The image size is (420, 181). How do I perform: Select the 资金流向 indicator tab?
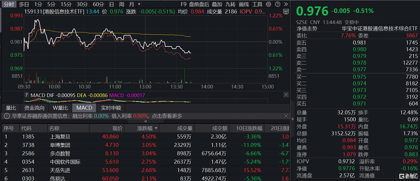click(34, 108)
